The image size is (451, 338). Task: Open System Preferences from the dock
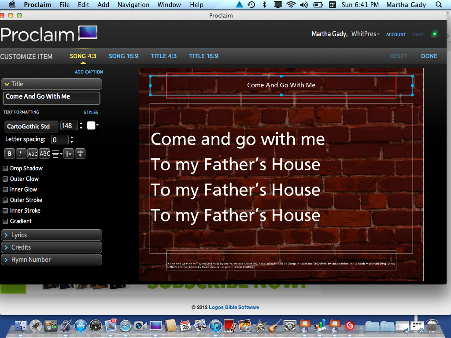(x=290, y=326)
